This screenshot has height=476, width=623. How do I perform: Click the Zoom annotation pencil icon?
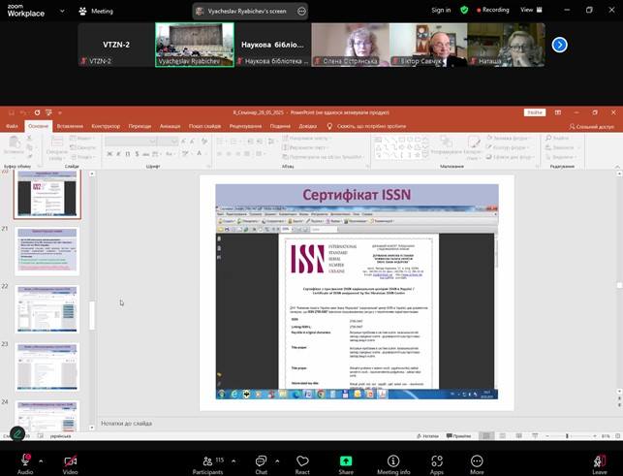click(x=17, y=433)
